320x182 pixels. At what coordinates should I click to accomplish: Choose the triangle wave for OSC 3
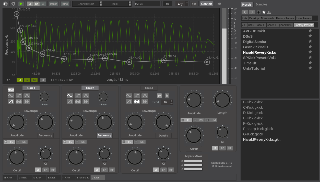(145, 95)
